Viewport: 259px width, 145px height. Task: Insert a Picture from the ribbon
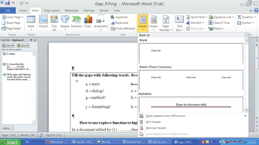coord(43,22)
